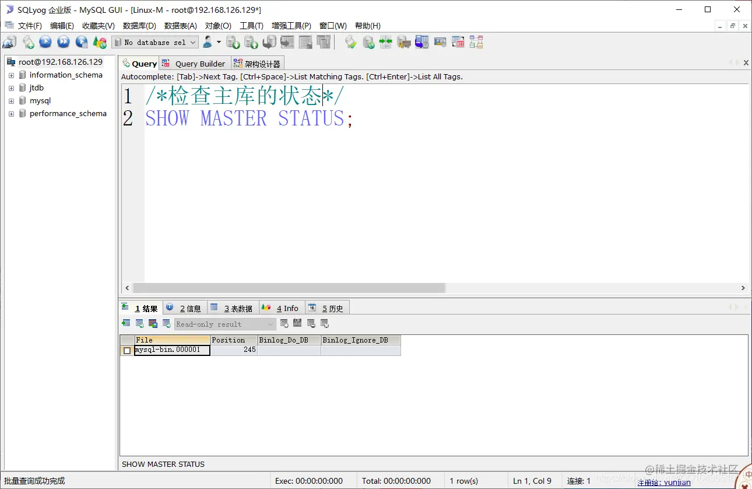The width and height of the screenshot is (752, 489).
Task: Select the Position cell with value 245
Action: [234, 350]
